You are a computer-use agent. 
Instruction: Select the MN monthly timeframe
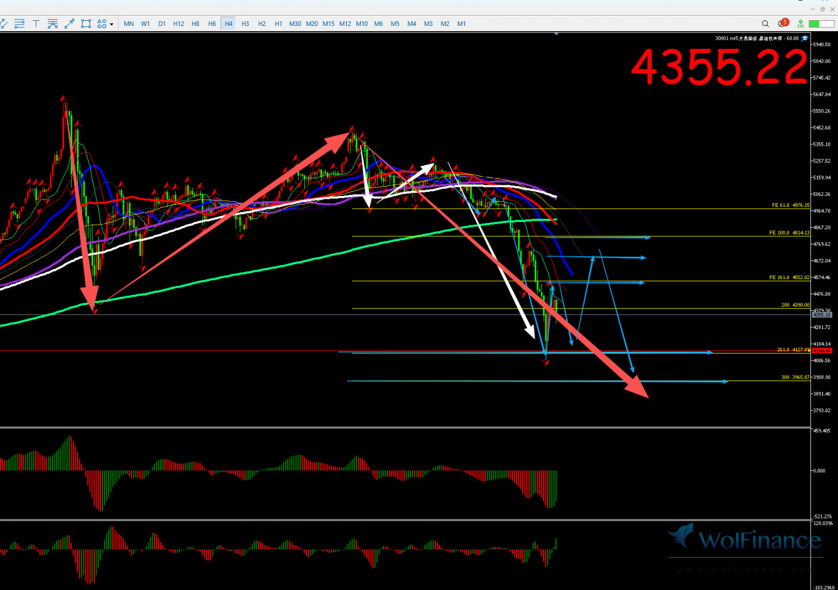[x=128, y=24]
